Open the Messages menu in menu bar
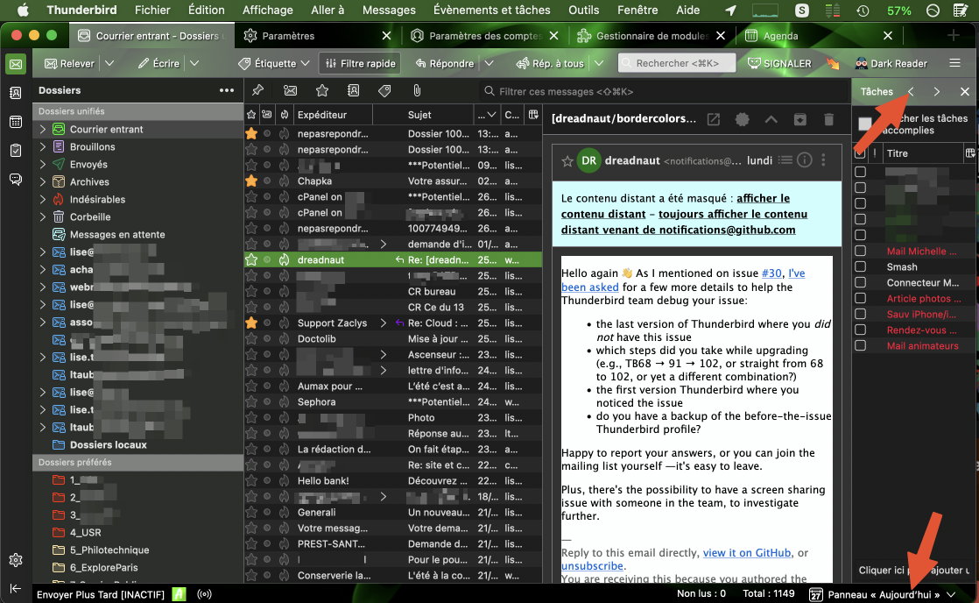 pyautogui.click(x=389, y=11)
